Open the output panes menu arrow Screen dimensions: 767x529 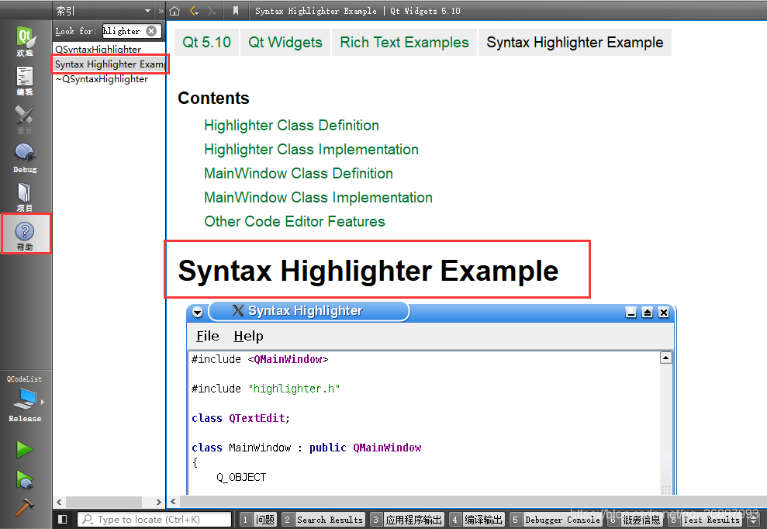pos(754,520)
